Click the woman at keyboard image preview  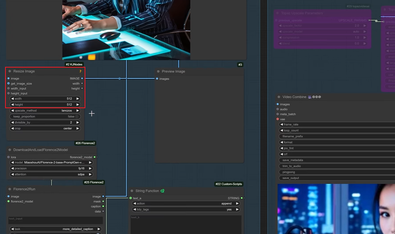pos(126,30)
